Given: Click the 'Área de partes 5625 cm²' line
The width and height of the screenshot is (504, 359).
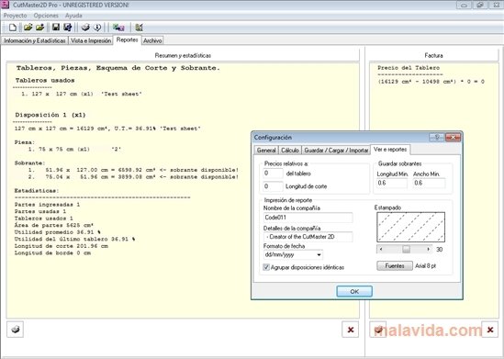Looking at the screenshot, I should 54,225.
